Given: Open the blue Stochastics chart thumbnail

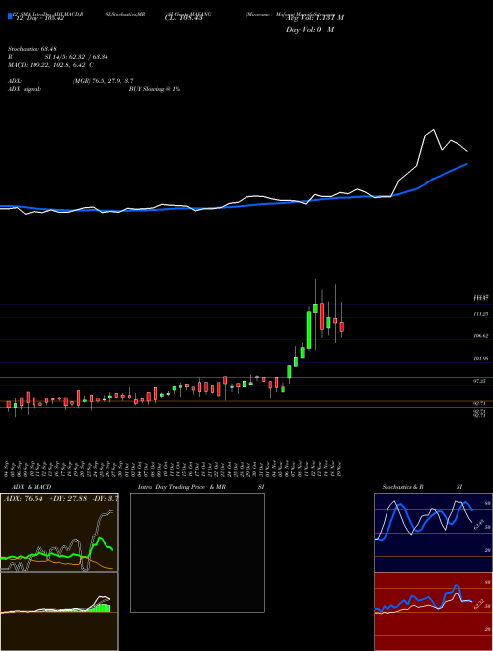Looking at the screenshot, I should pyautogui.click(x=433, y=533).
